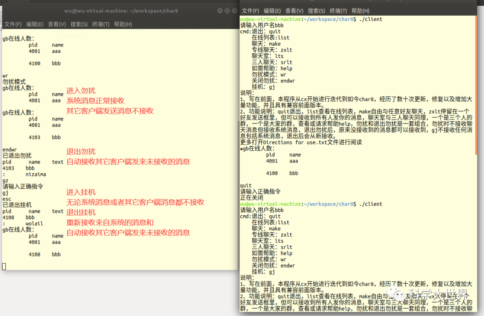This screenshot has width=484, height=316.
Task: Click '4100 bbb' row in right terminal
Action: click(x=282, y=173)
